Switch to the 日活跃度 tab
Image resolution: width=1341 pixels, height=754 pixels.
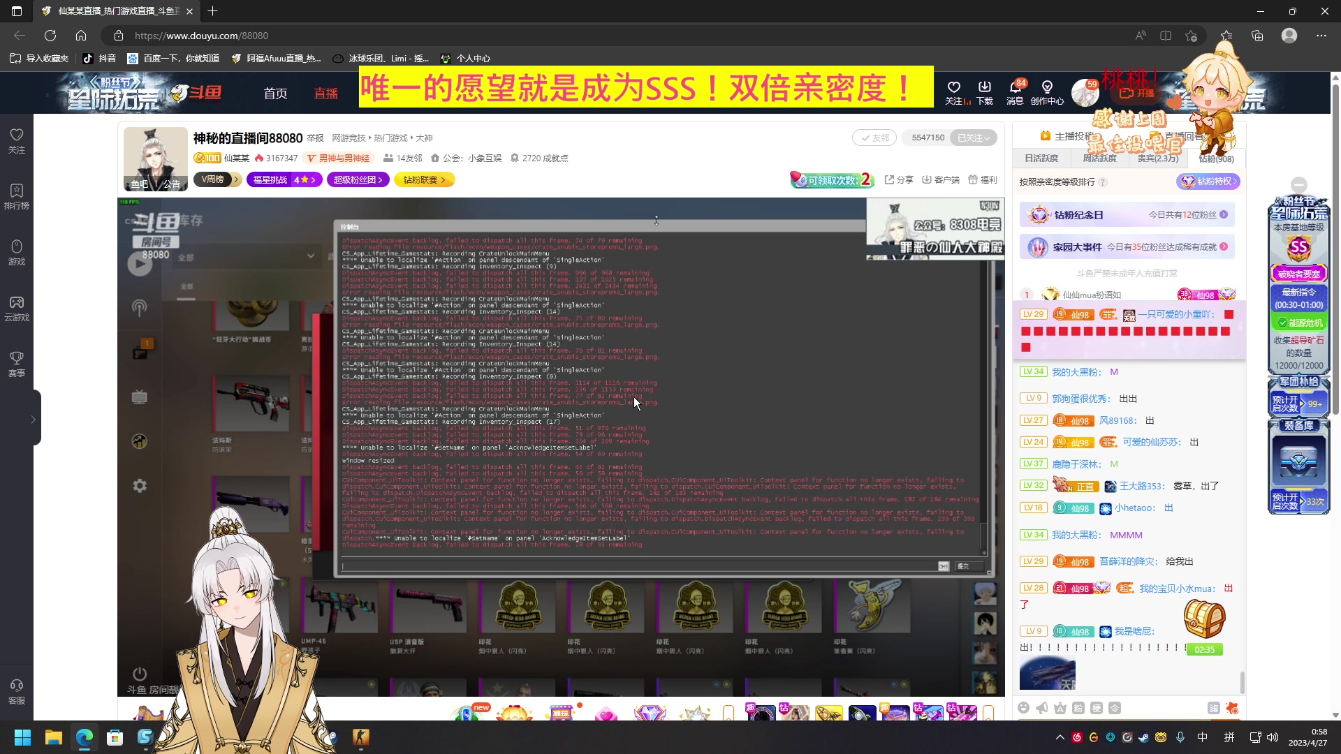click(x=1041, y=158)
